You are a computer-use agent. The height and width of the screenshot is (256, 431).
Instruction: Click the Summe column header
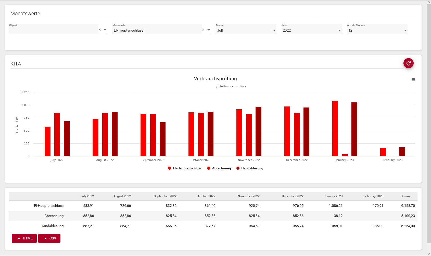point(406,196)
